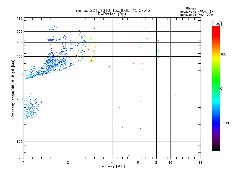
Task: Click the 'Phases' header text
Action: pos(191,9)
